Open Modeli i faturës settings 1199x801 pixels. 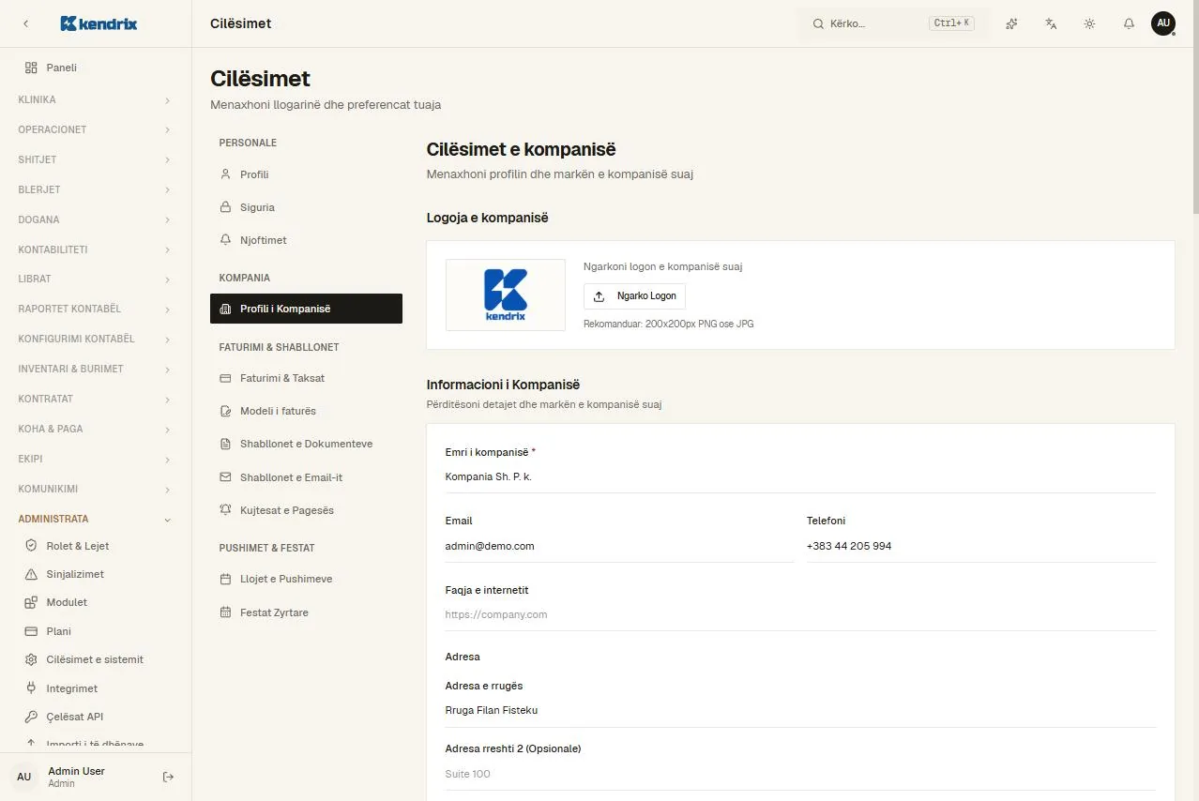pos(306,411)
